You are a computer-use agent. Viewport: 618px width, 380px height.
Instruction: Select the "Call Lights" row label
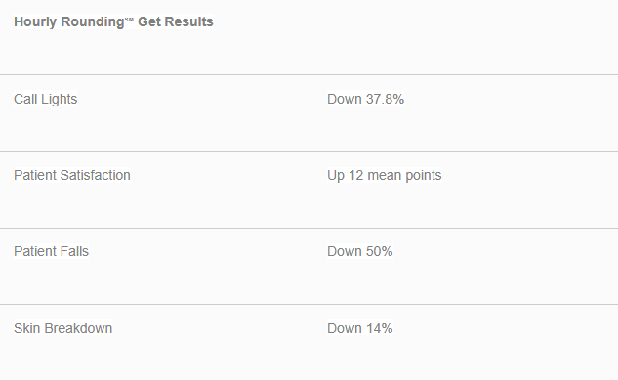pos(45,99)
